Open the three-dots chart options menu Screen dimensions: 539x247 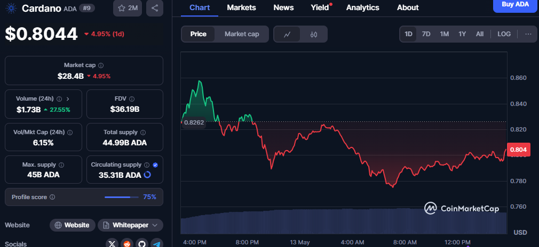tap(528, 34)
